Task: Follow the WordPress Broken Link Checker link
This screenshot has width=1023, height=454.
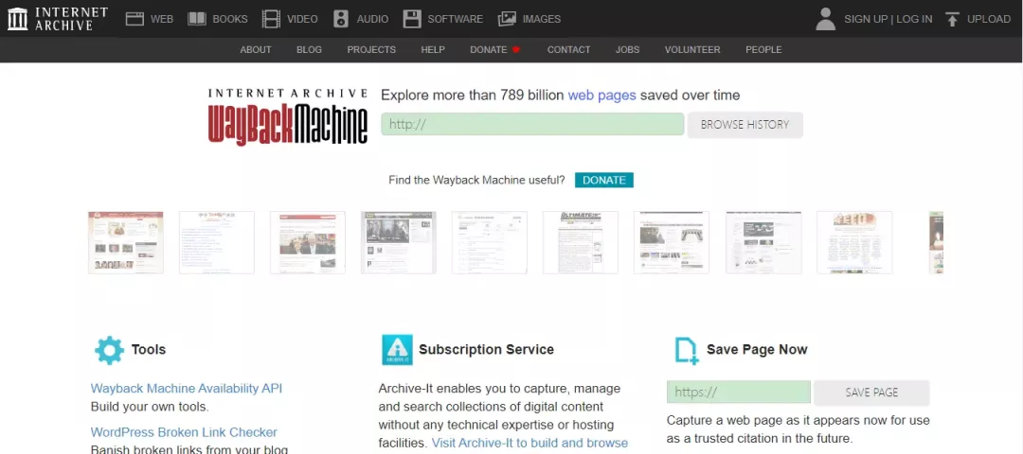Action: 184,432
